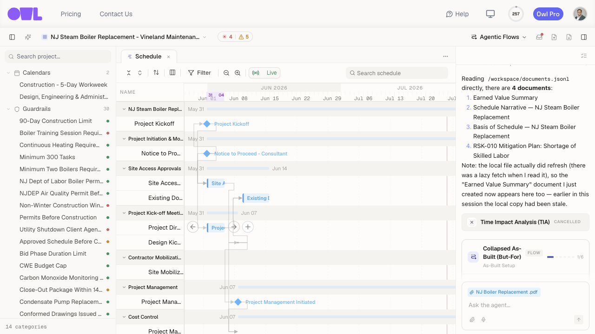Collapse the Project Initiation & Mo group
595x334 pixels.
click(x=124, y=139)
